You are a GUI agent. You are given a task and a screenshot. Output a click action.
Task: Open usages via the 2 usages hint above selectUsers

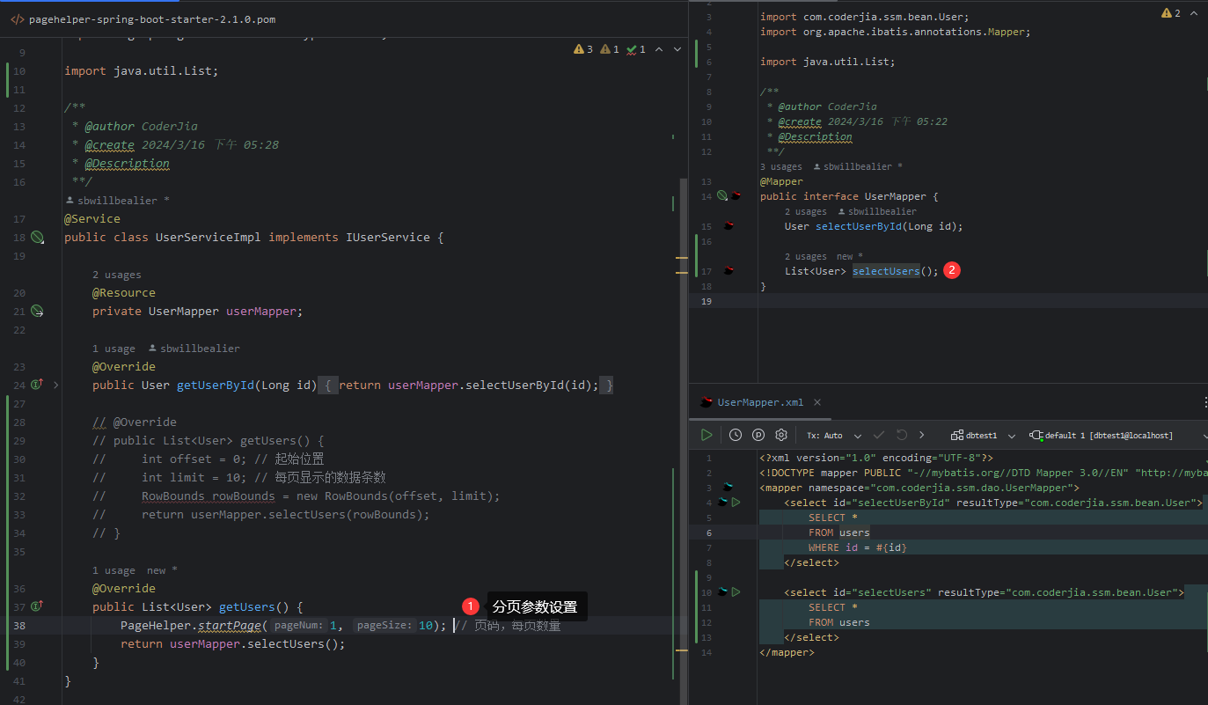click(x=806, y=256)
